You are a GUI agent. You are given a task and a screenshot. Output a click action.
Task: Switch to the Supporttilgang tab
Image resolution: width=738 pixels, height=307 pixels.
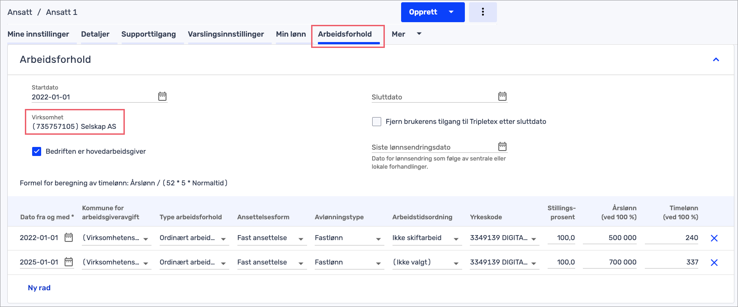pyautogui.click(x=149, y=34)
